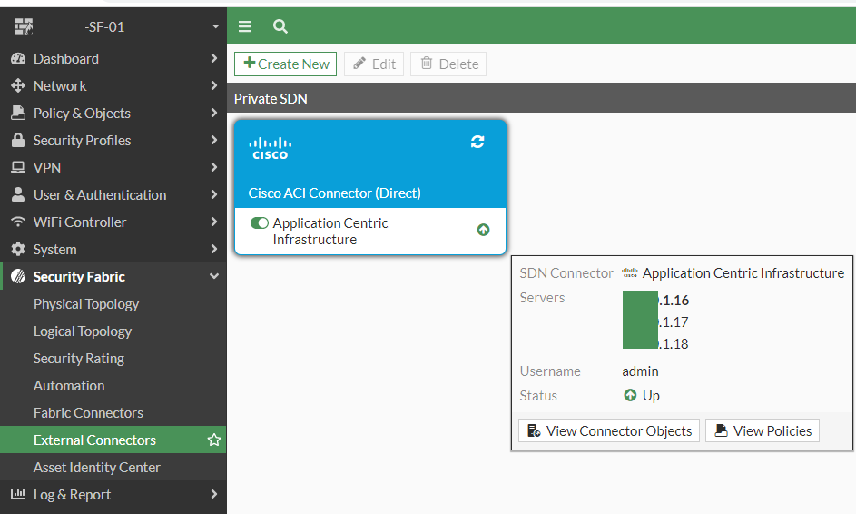Click View Connector Objects button

click(x=609, y=431)
